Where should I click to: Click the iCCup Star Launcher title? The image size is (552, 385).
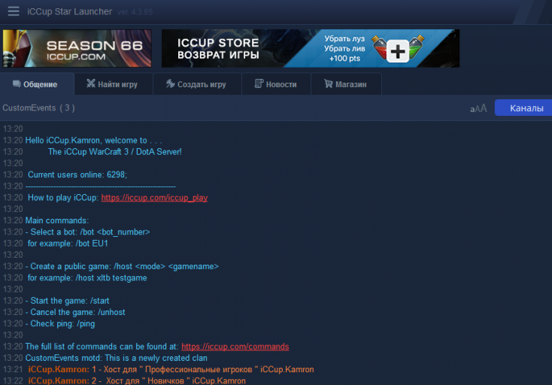click(70, 11)
